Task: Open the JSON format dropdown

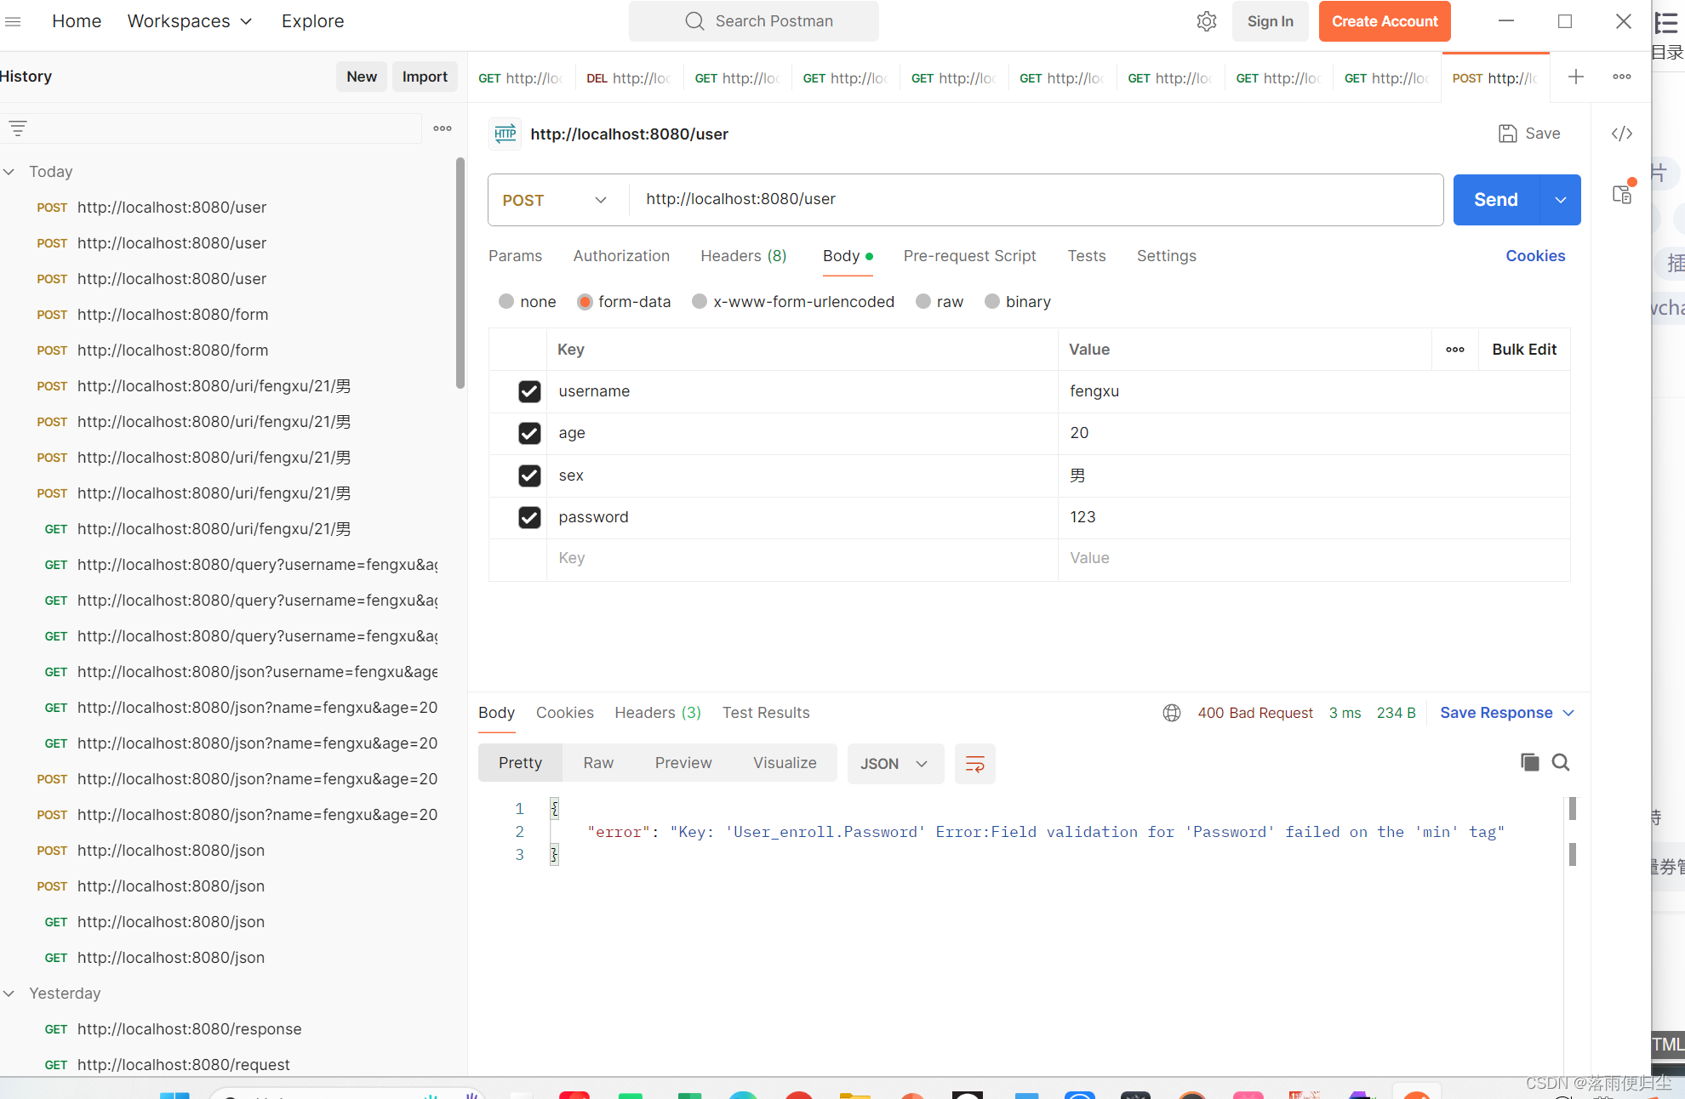Action: pos(895,764)
